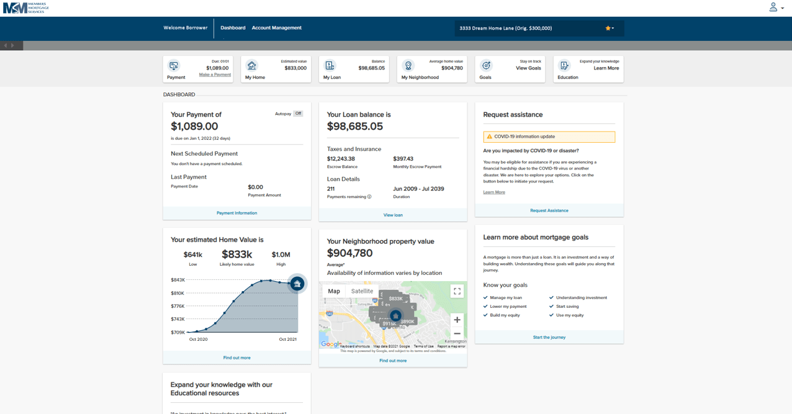Open the My Neighborhood summary card
This screenshot has height=414, width=792.
point(432,69)
